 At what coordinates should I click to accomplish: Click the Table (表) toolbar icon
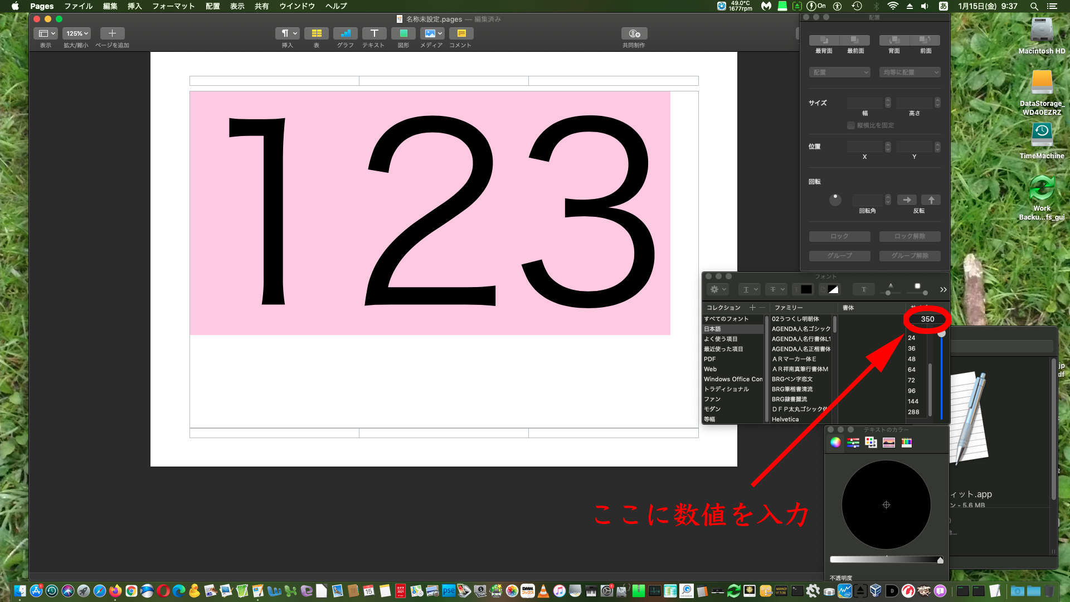click(x=316, y=33)
